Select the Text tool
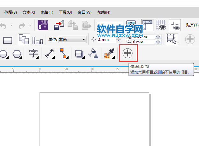199x146 pixels. coord(33,53)
